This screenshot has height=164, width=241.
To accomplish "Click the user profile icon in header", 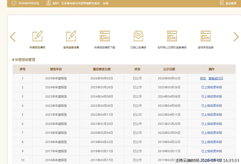I will click(x=48, y=3).
